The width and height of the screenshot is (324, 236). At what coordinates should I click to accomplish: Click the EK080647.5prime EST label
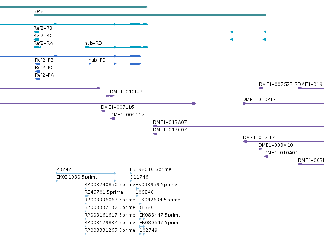click(160, 223)
